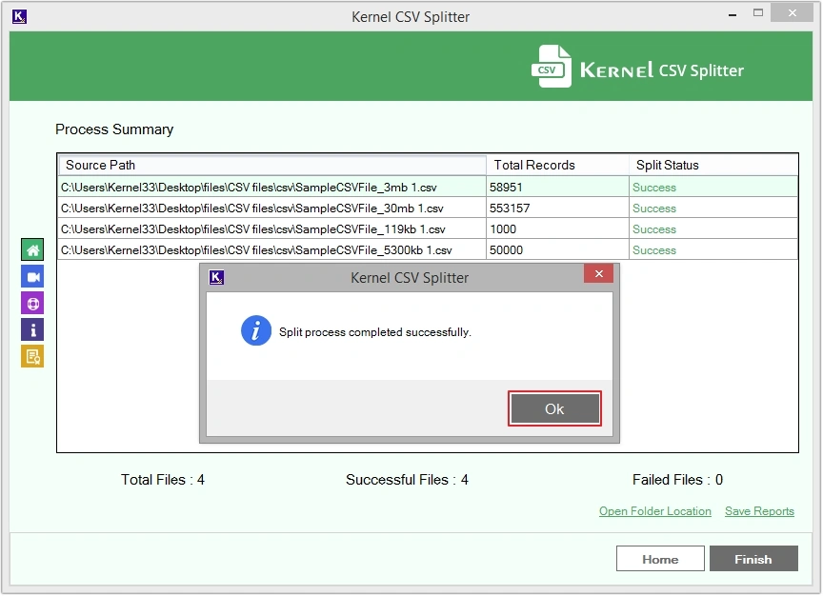Click the Kernel icon on dialog title bar

(x=217, y=277)
